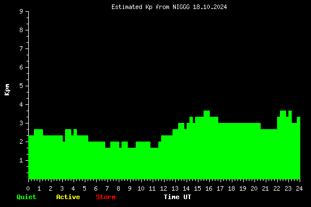Click the date 18.10.2024 in the title
The height and width of the screenshot is (207, 311).
(210, 7)
